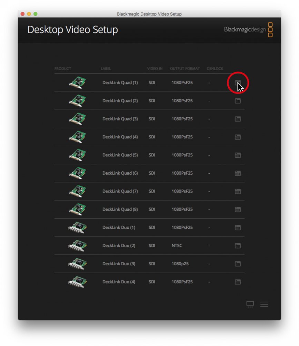The width and height of the screenshot is (299, 346).
Task: Open settings icon for DeckLink Quad (2)
Action: [x=238, y=101]
